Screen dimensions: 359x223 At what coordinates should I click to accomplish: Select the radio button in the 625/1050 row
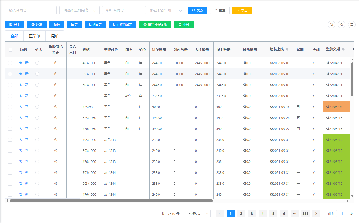coord(37,118)
